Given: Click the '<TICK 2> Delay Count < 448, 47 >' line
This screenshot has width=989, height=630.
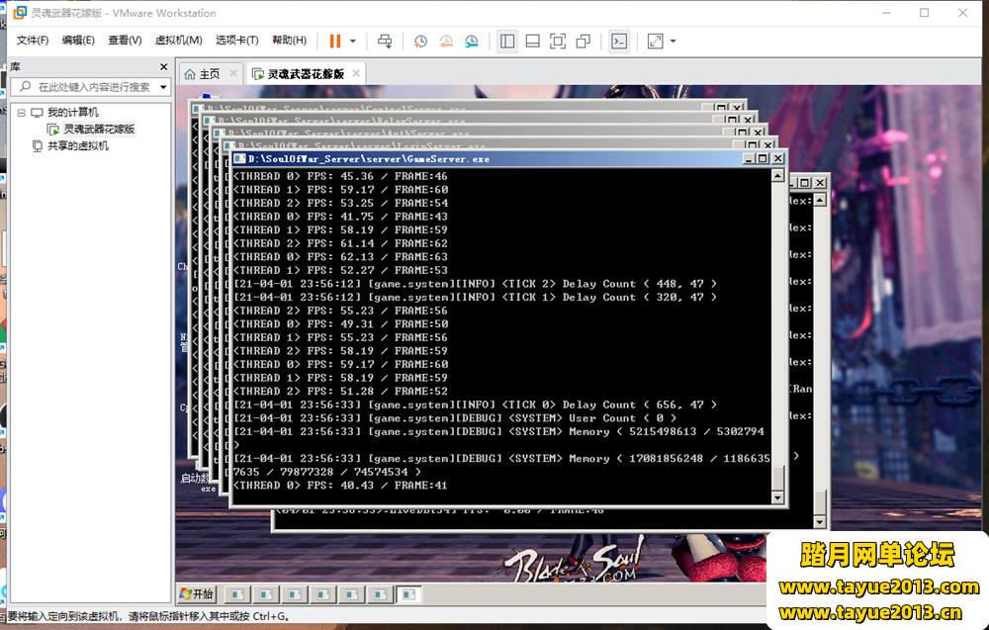Looking at the screenshot, I should point(475,284).
